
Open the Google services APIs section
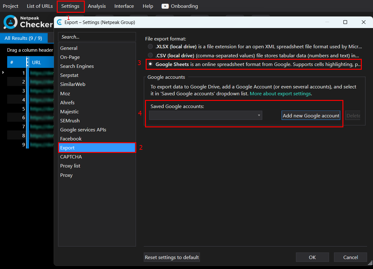coord(97,130)
